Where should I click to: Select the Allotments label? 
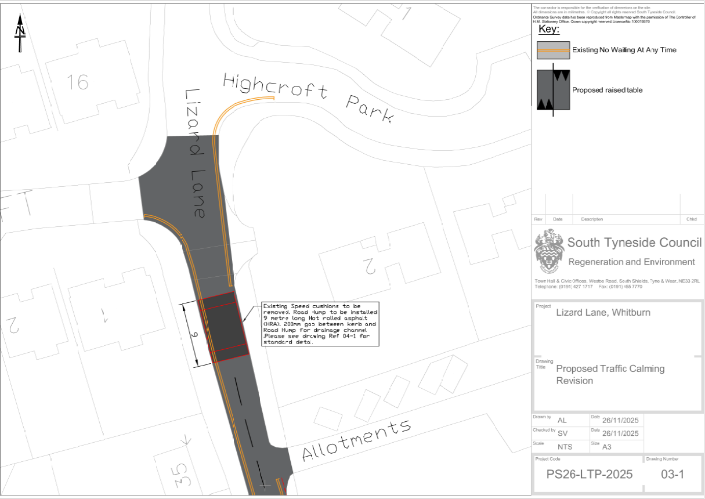[356, 440]
